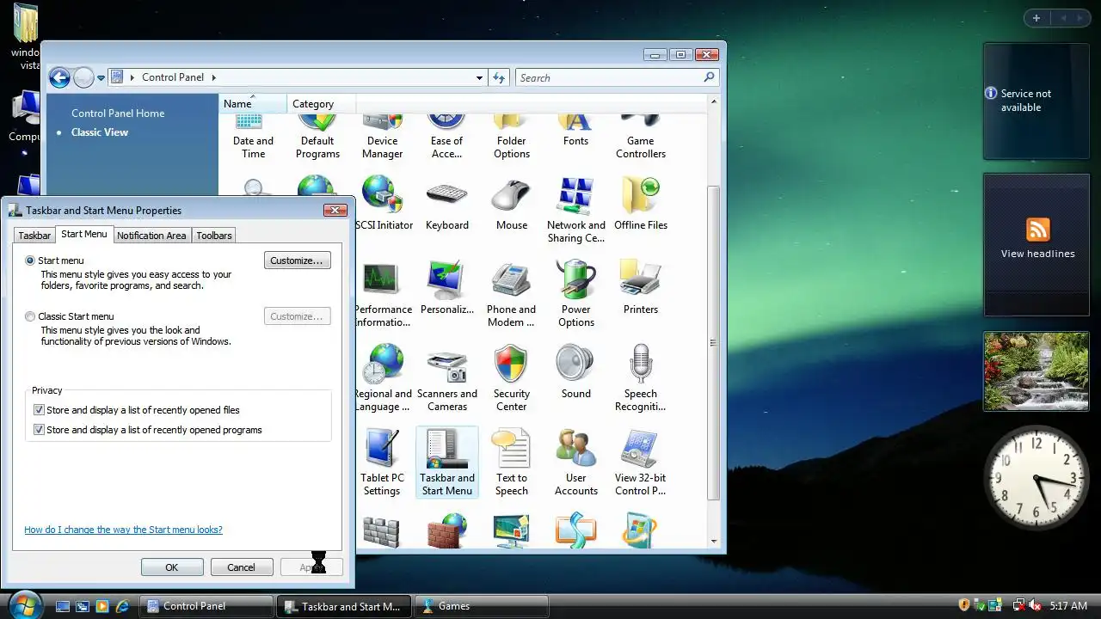The image size is (1101, 619).
Task: Click the Windows Start orb
Action: point(24,605)
